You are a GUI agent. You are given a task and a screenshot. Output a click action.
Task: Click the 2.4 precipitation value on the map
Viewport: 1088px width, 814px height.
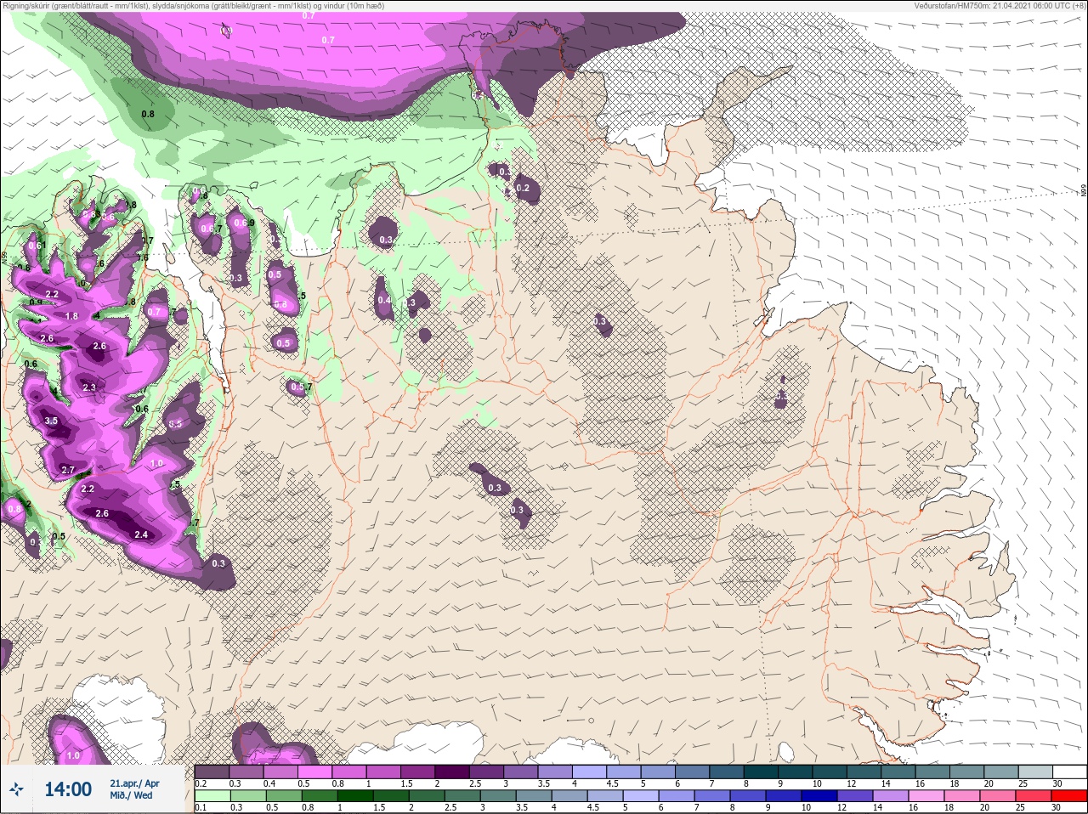(141, 534)
